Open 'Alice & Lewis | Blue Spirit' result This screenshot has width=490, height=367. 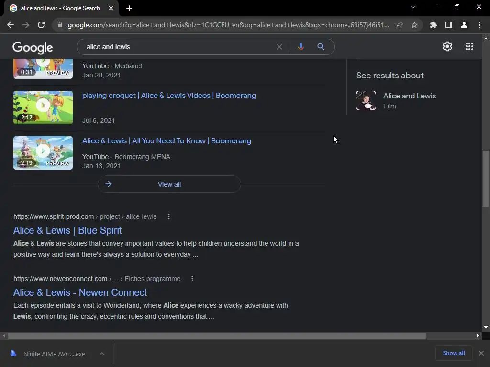[x=67, y=230]
